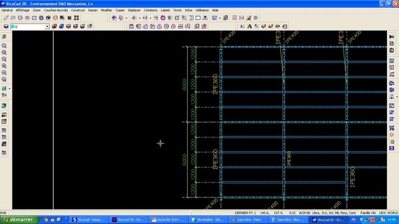This screenshot has height=224, width=399.
Task: Click the filled blue disc tool
Action: pos(41,18)
